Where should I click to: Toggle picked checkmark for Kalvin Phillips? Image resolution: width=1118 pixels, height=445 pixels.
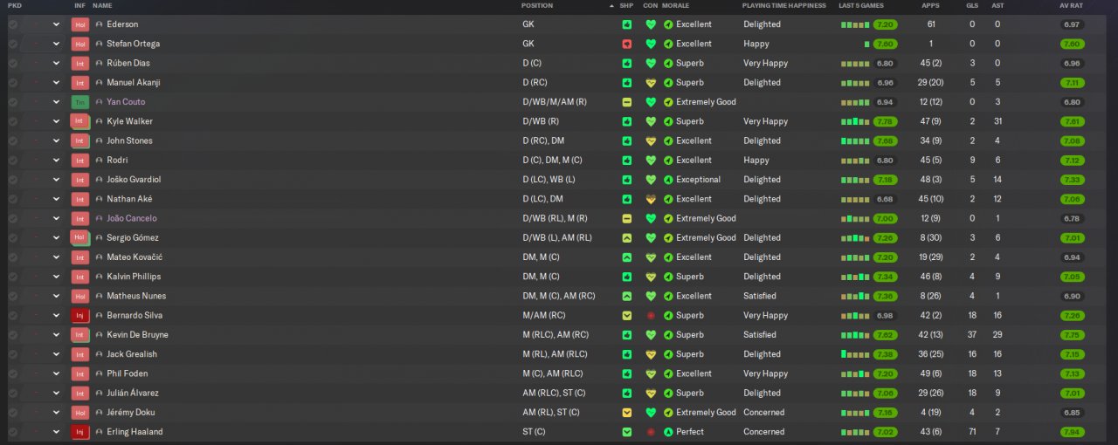12,277
